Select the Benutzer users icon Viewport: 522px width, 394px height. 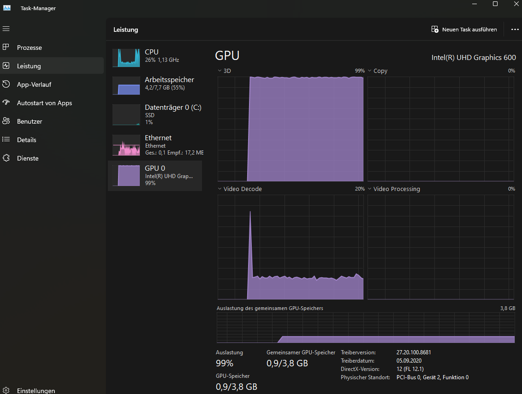(6, 121)
